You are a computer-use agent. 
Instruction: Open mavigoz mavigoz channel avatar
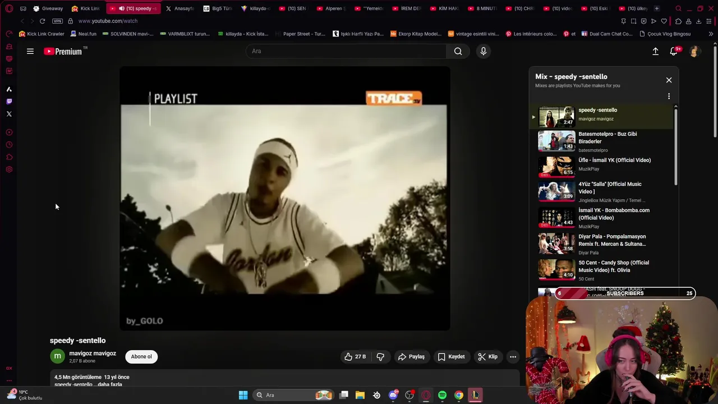57,356
